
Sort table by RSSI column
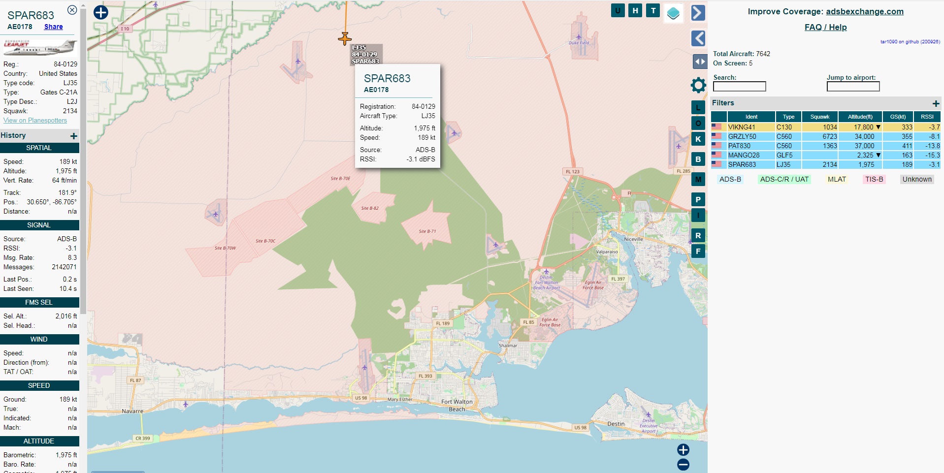[x=927, y=117]
